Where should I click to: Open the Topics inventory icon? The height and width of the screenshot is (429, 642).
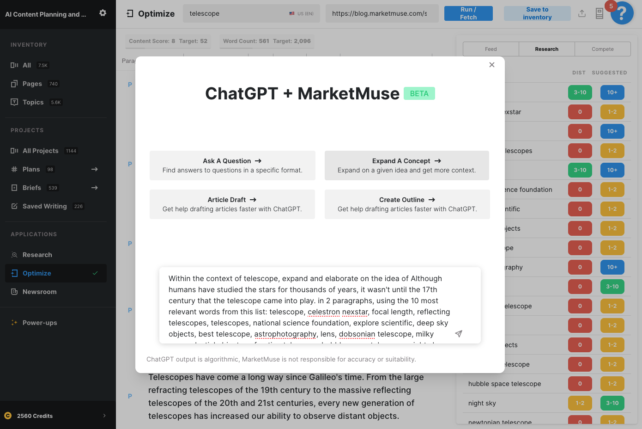pyautogui.click(x=14, y=102)
